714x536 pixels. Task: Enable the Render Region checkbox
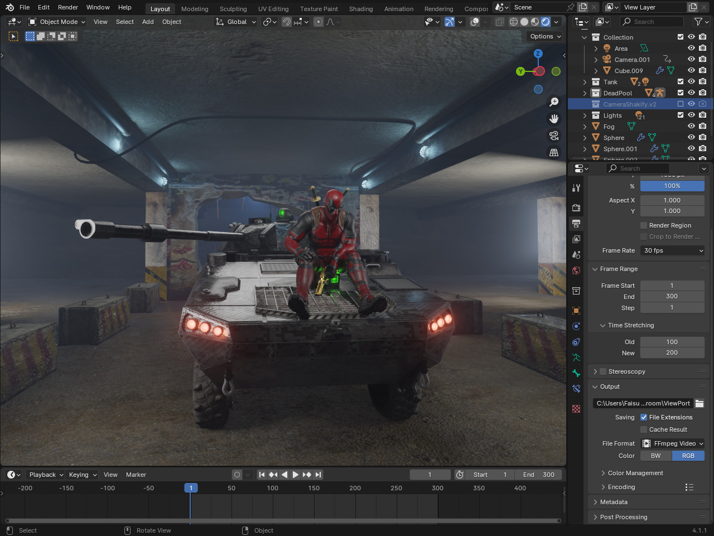pyautogui.click(x=644, y=225)
